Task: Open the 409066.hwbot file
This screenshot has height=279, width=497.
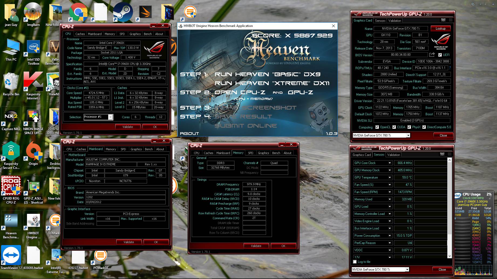Action: 33,257
